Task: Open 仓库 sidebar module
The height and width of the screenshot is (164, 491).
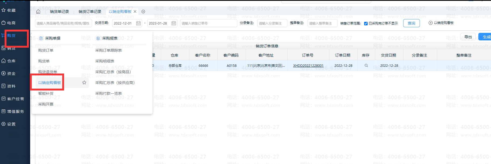Action: click(x=9, y=61)
